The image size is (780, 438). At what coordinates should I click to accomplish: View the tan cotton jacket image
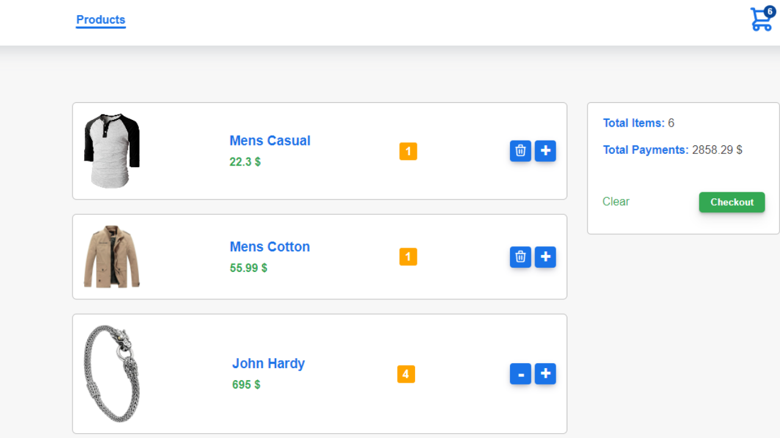pos(112,257)
